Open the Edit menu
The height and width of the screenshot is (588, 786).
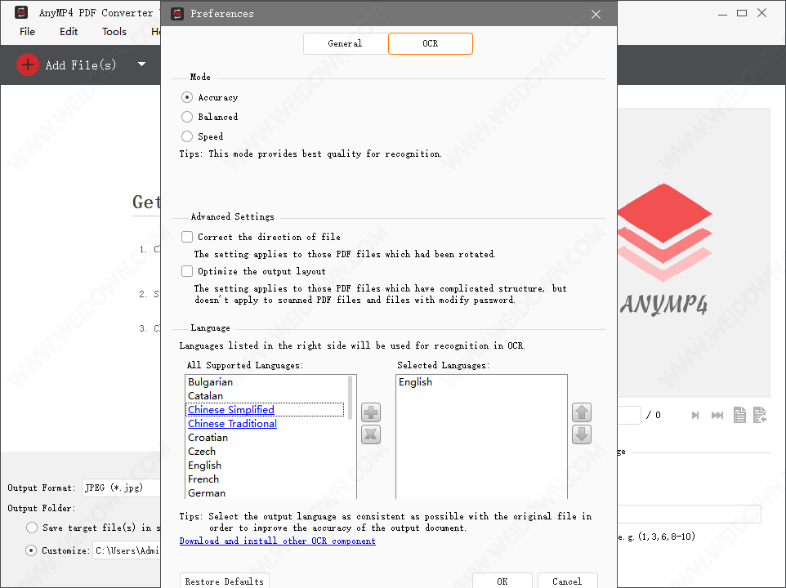tap(69, 32)
